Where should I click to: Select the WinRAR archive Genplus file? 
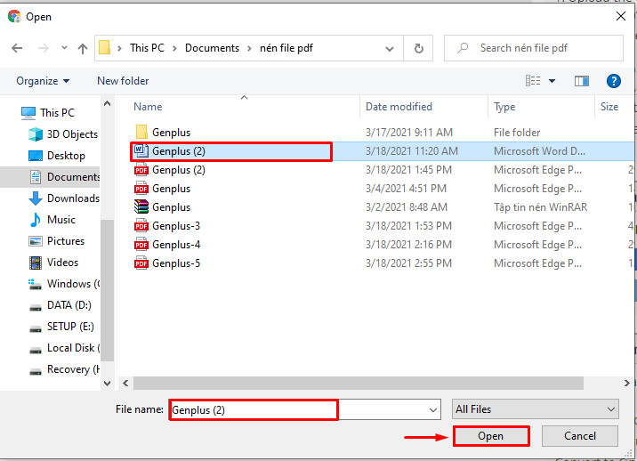pos(171,207)
